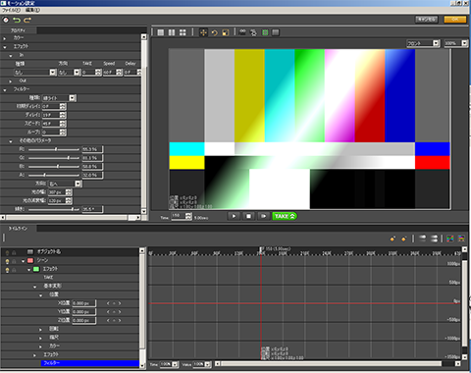Open the ファイル menu

11,10
